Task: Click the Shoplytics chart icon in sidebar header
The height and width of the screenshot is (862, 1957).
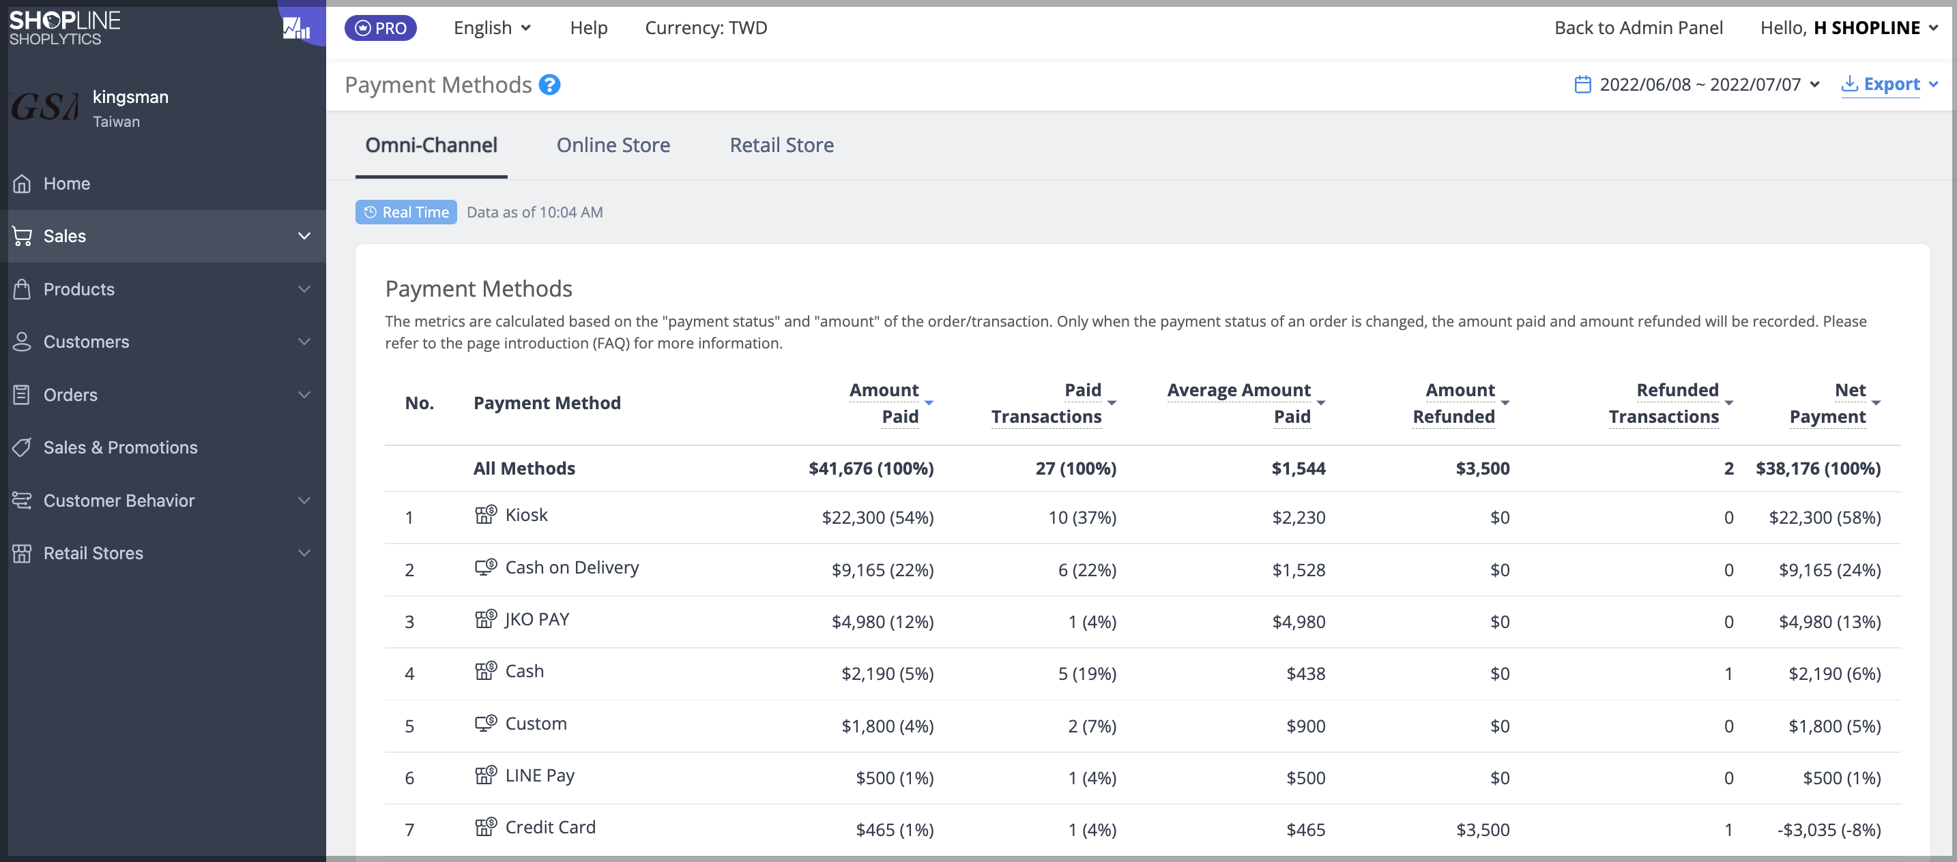Action: tap(296, 29)
